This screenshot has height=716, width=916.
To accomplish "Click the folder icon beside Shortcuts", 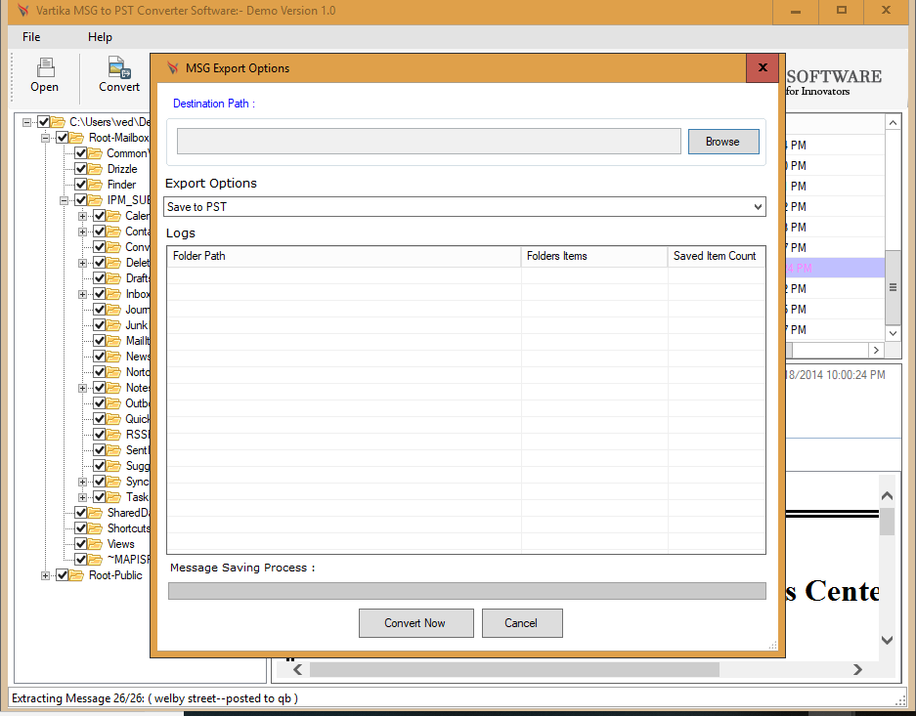I will tap(95, 528).
